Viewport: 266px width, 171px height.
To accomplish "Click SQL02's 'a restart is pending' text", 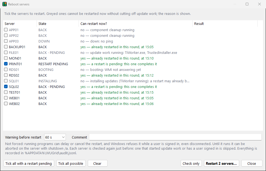I will coord(119,87).
